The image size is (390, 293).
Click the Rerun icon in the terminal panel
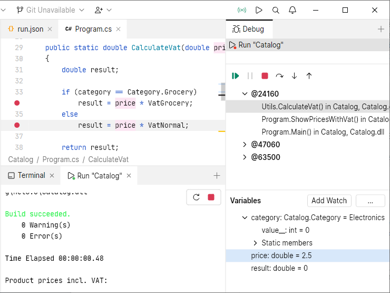(197, 197)
